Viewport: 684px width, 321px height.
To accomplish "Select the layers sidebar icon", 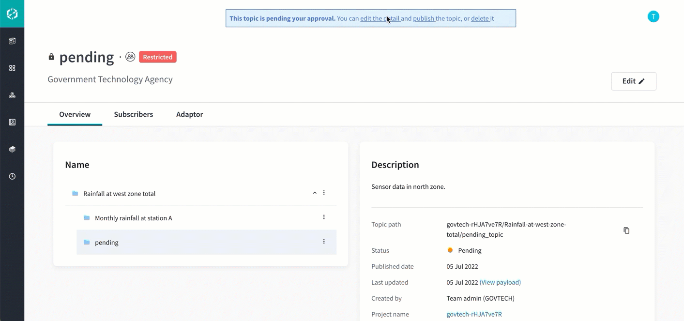I will coord(12,149).
